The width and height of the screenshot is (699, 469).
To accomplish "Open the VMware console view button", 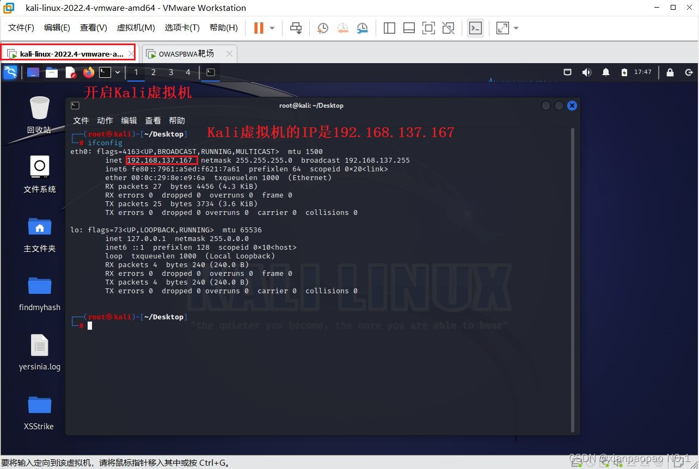I will (x=475, y=28).
